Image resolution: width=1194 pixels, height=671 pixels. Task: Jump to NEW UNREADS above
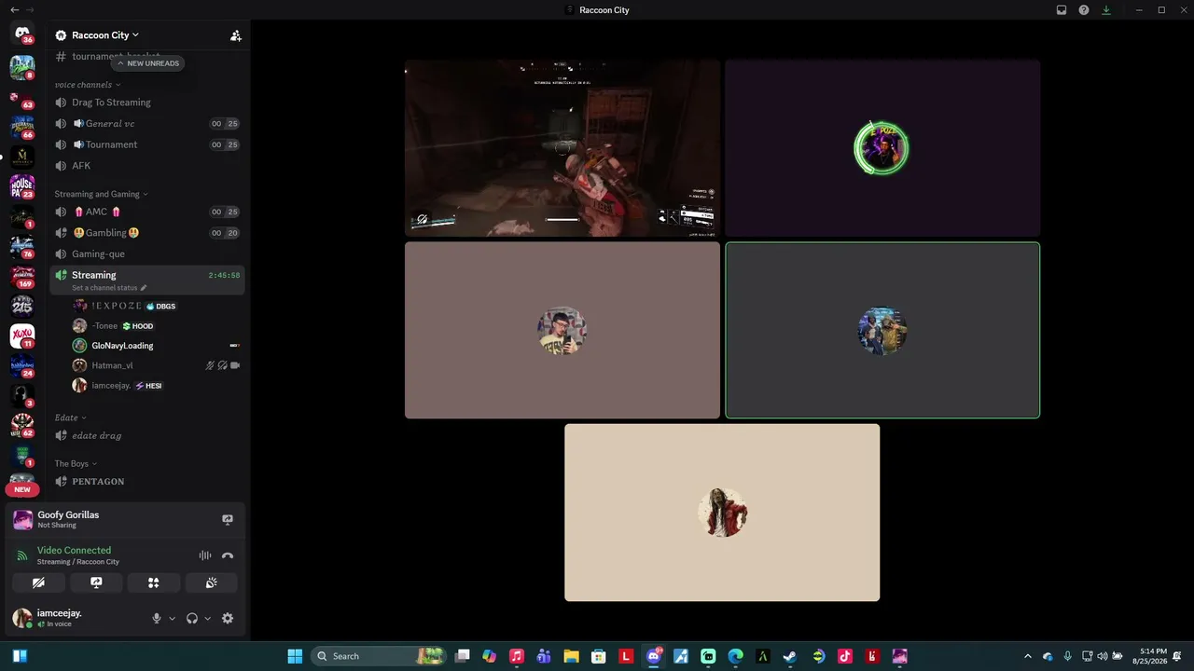click(147, 63)
